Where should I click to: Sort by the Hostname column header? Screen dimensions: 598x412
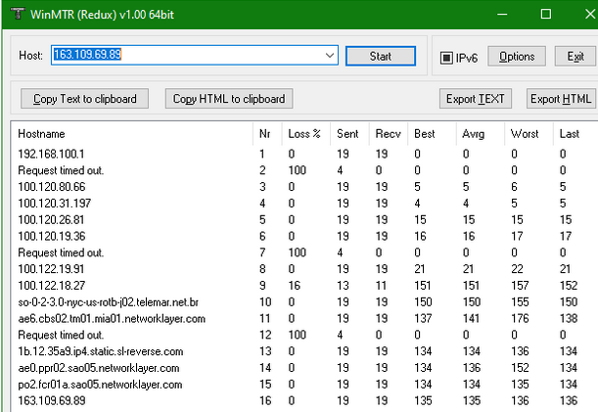[132, 134]
